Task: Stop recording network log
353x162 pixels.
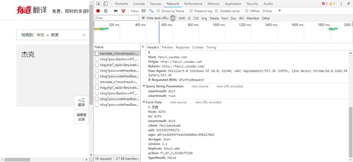Action: tap(98, 11)
